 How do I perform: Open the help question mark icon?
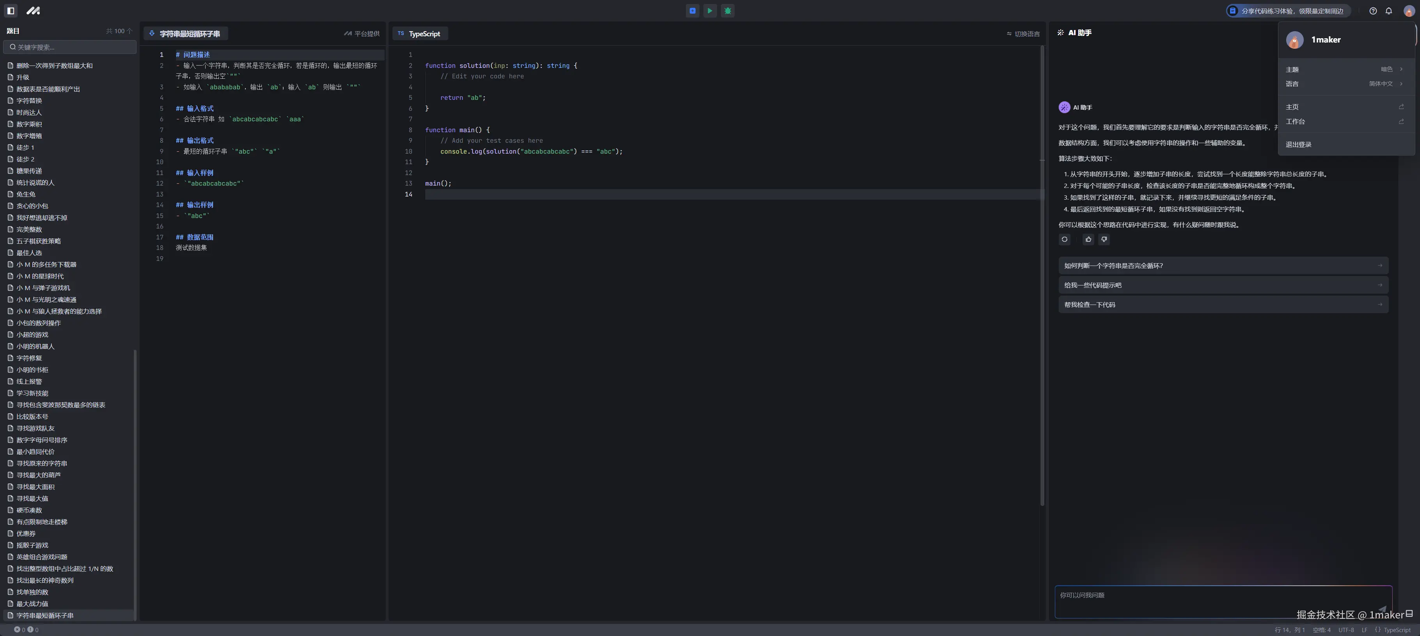tap(1373, 11)
